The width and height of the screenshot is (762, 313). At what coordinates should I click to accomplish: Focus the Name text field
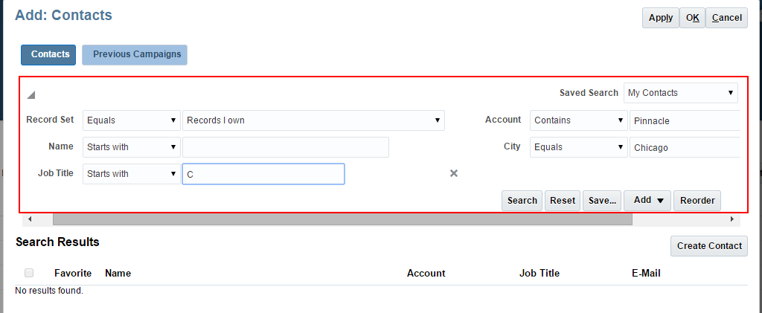point(285,147)
